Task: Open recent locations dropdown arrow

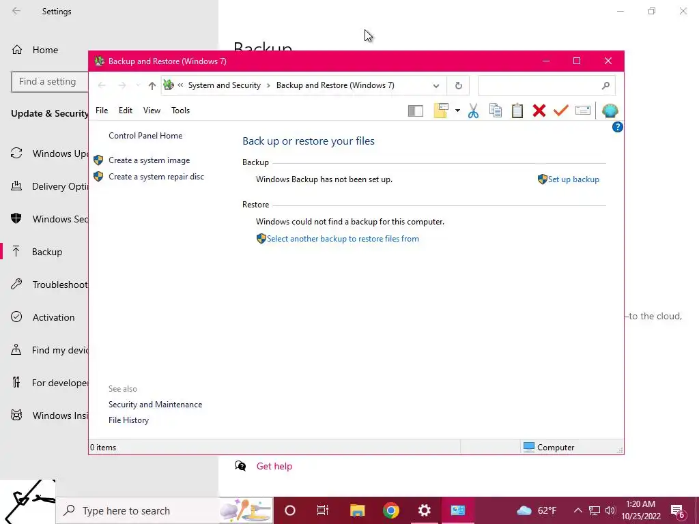Action: [x=138, y=85]
